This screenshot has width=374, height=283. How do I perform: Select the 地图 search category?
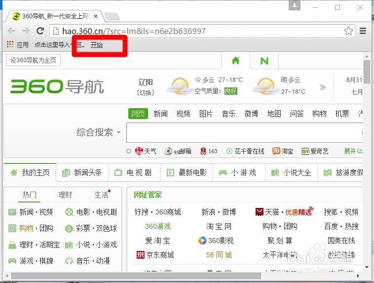(274, 114)
